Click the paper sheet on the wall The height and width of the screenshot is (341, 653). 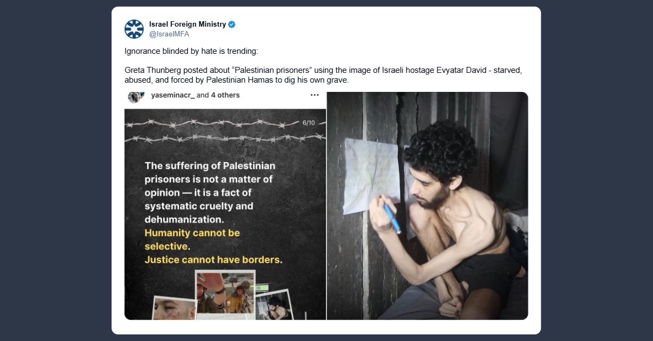pyautogui.click(x=373, y=176)
